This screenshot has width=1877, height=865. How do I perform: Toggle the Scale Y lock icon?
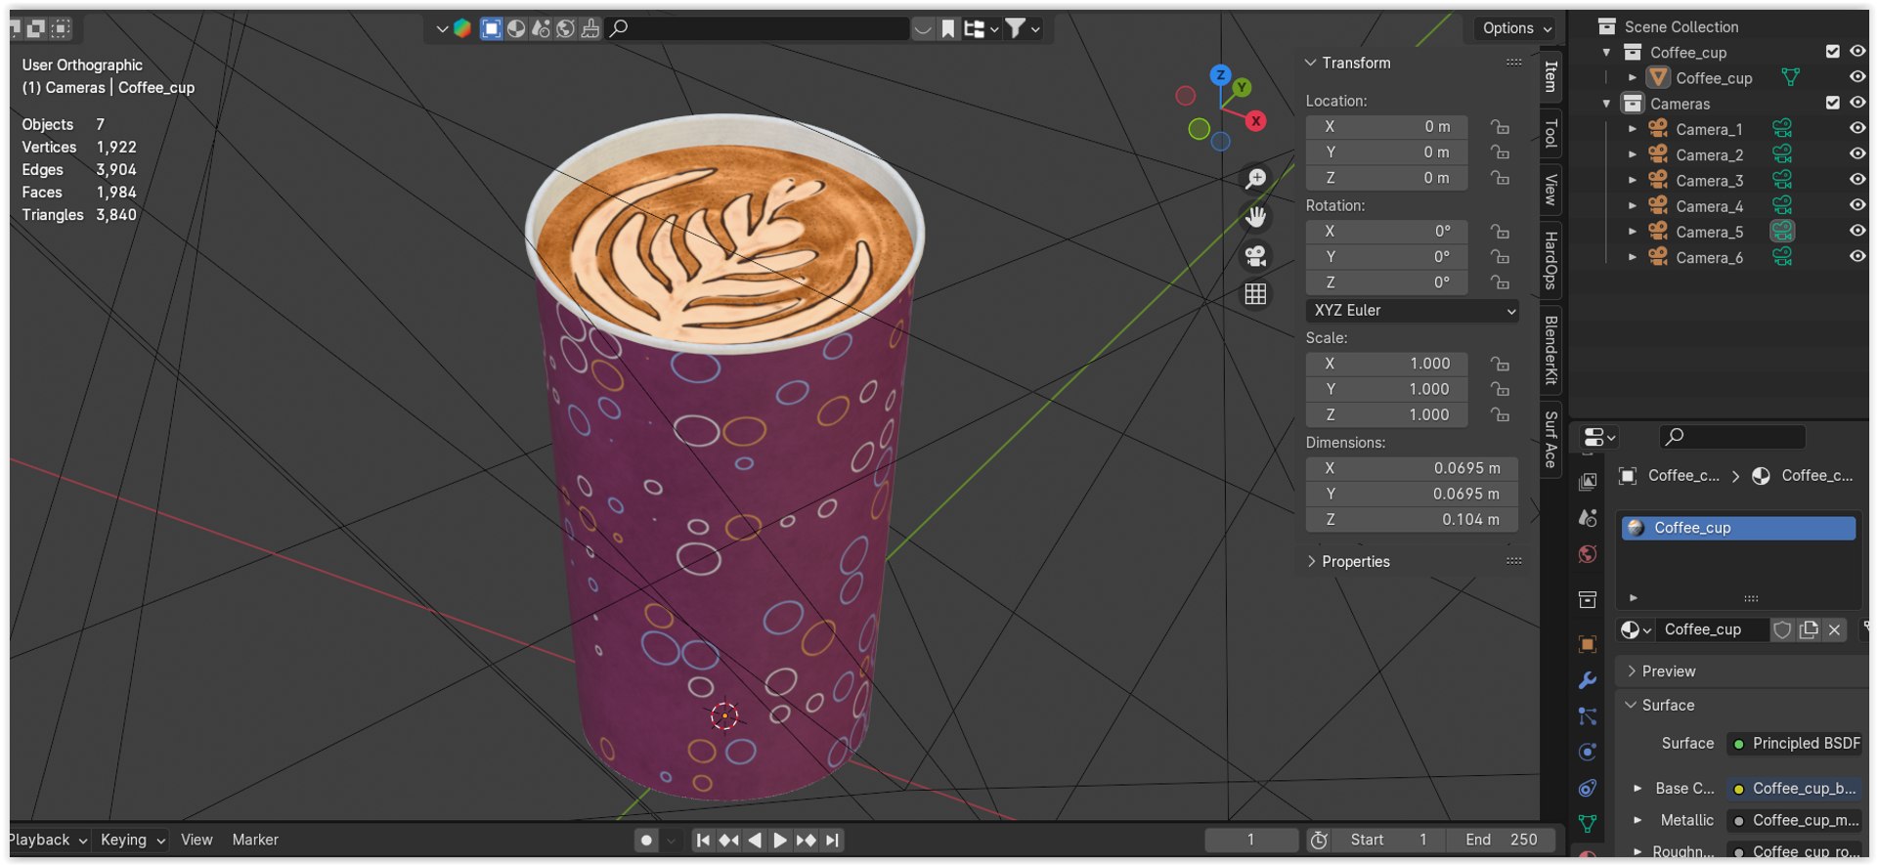click(x=1500, y=389)
